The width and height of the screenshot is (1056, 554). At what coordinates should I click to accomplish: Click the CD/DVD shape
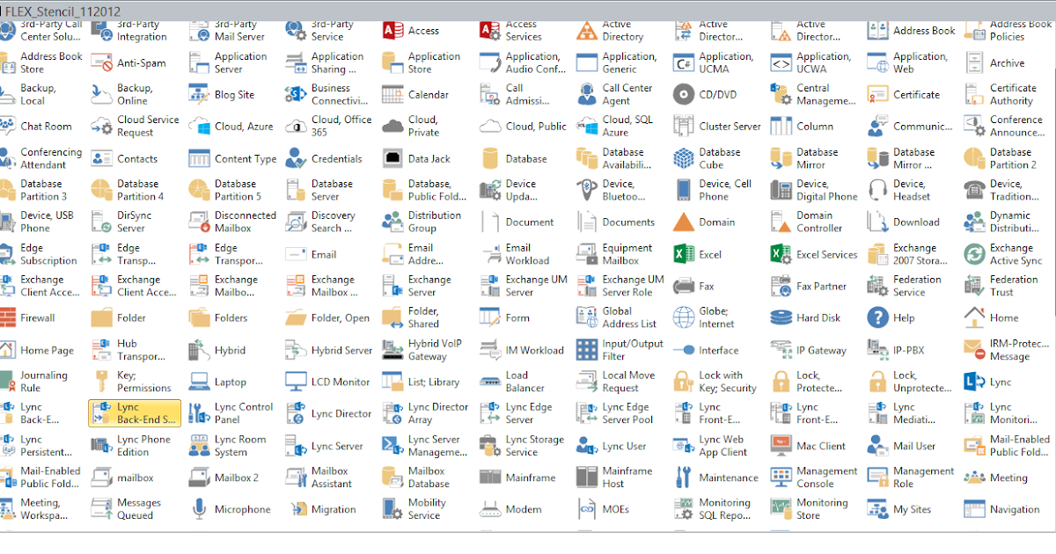point(706,94)
